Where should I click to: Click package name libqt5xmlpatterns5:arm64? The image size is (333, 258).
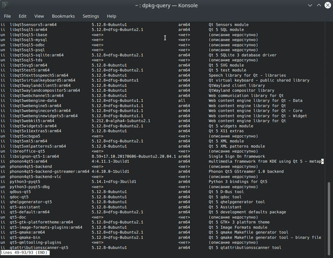pyautogui.click(x=38, y=146)
